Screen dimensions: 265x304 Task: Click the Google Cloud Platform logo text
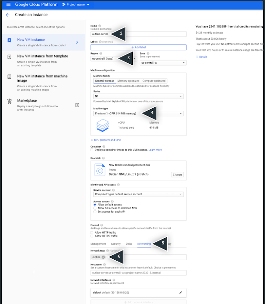click(x=36, y=4)
